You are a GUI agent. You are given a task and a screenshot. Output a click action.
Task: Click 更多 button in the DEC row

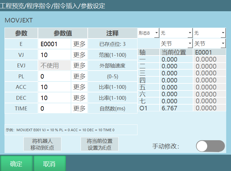coord(79,98)
